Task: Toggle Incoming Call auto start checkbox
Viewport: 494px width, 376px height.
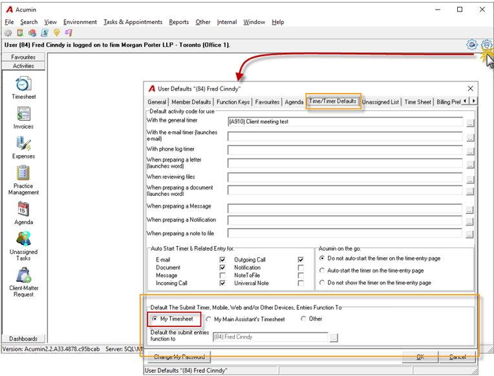Action: 222,284
